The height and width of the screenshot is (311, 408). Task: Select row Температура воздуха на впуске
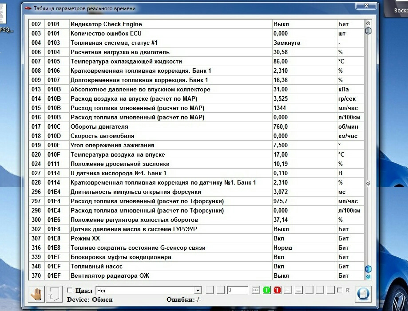click(x=197, y=155)
